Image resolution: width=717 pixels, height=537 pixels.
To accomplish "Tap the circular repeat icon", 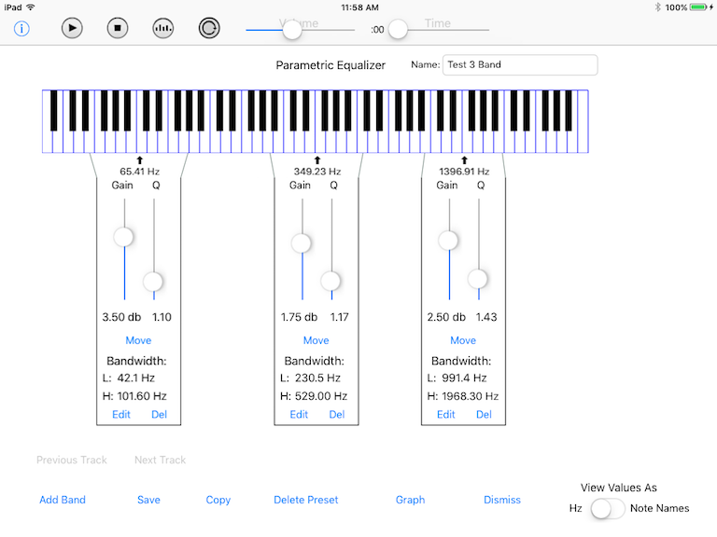I will (209, 28).
